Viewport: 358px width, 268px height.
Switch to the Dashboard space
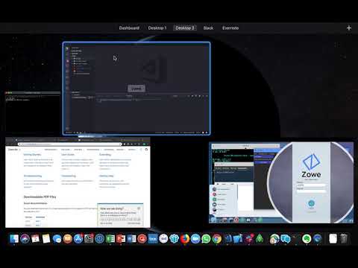click(129, 28)
